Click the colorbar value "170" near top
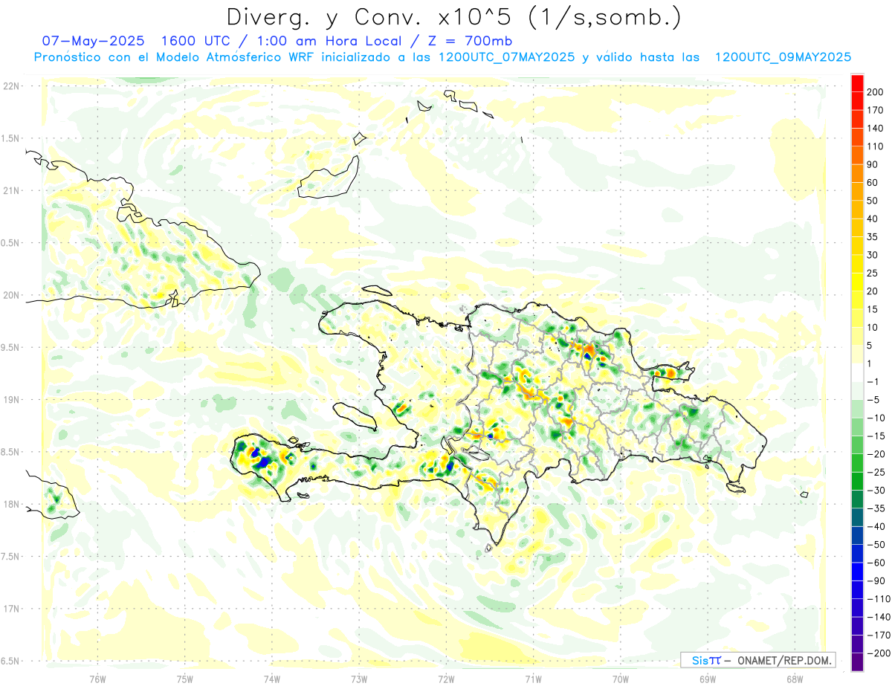This screenshot has height=689, width=892. 875,111
